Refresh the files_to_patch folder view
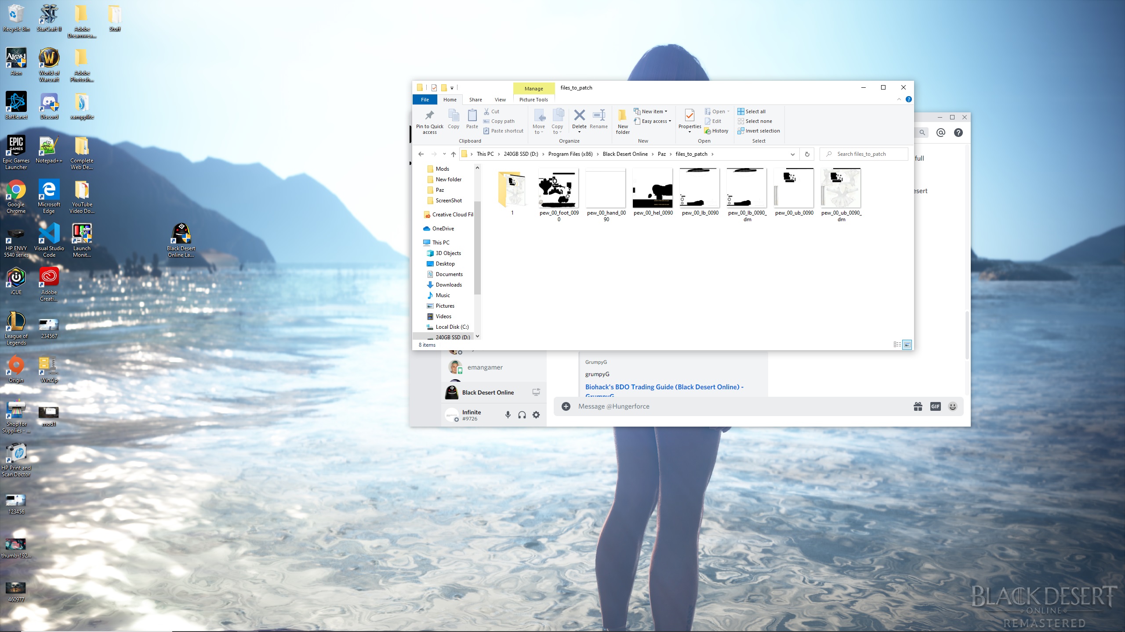The image size is (1125, 632). click(807, 154)
